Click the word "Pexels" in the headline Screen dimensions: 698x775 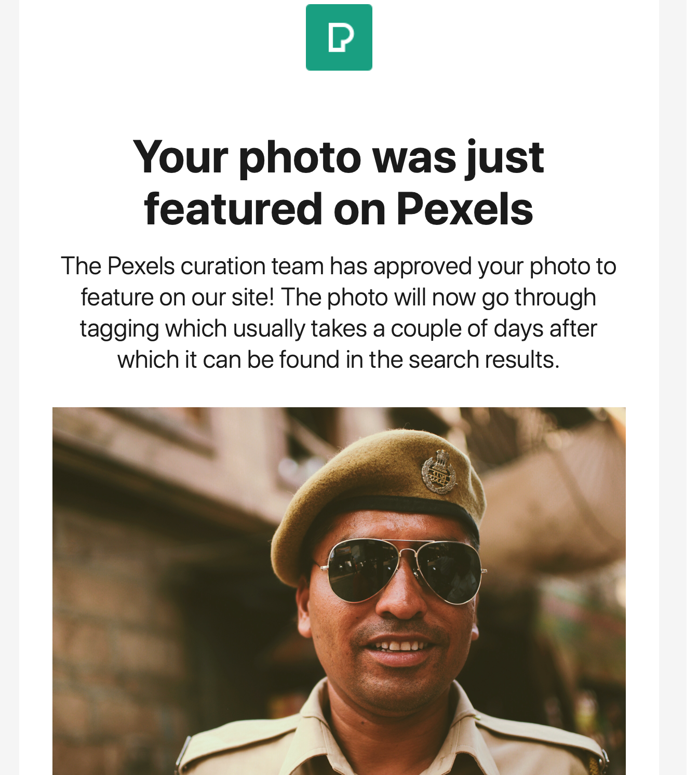click(465, 209)
